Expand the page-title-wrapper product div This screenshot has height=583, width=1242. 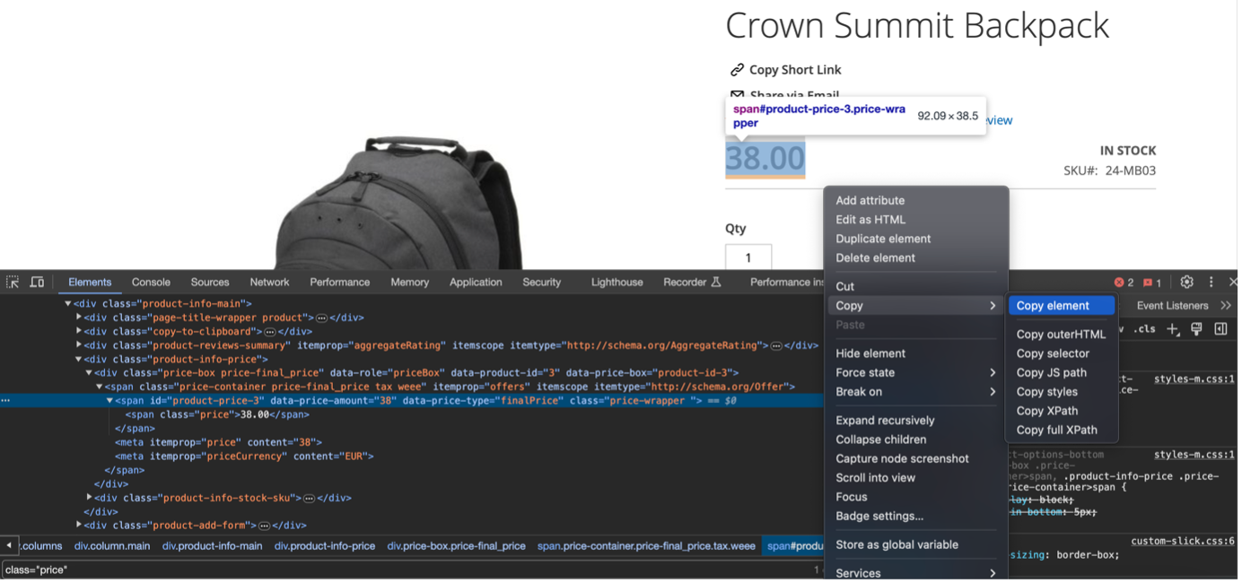click(x=79, y=318)
